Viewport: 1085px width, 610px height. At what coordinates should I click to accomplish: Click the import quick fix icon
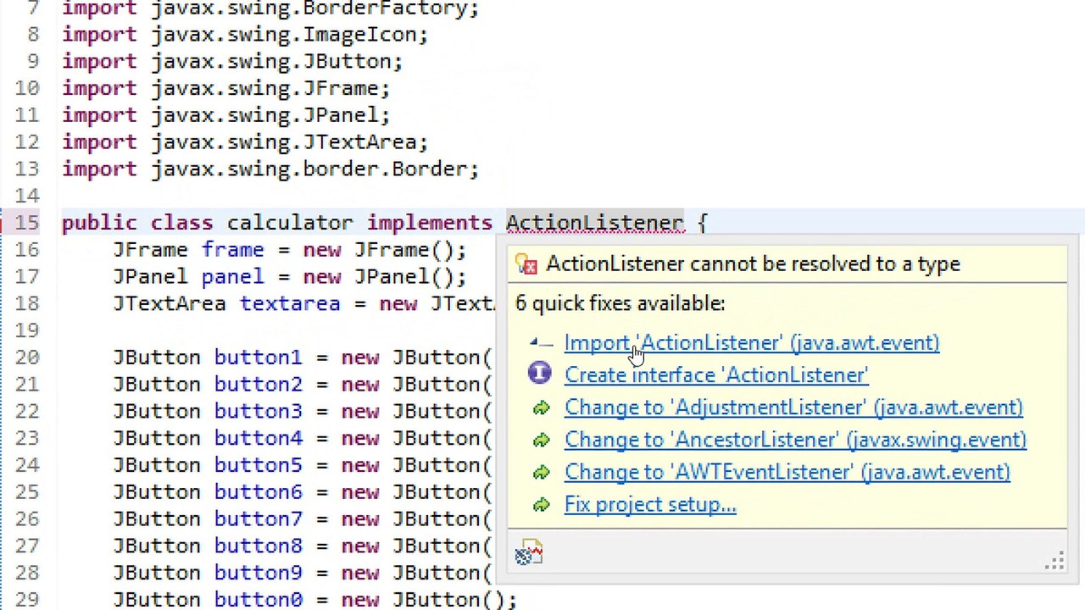(540, 342)
